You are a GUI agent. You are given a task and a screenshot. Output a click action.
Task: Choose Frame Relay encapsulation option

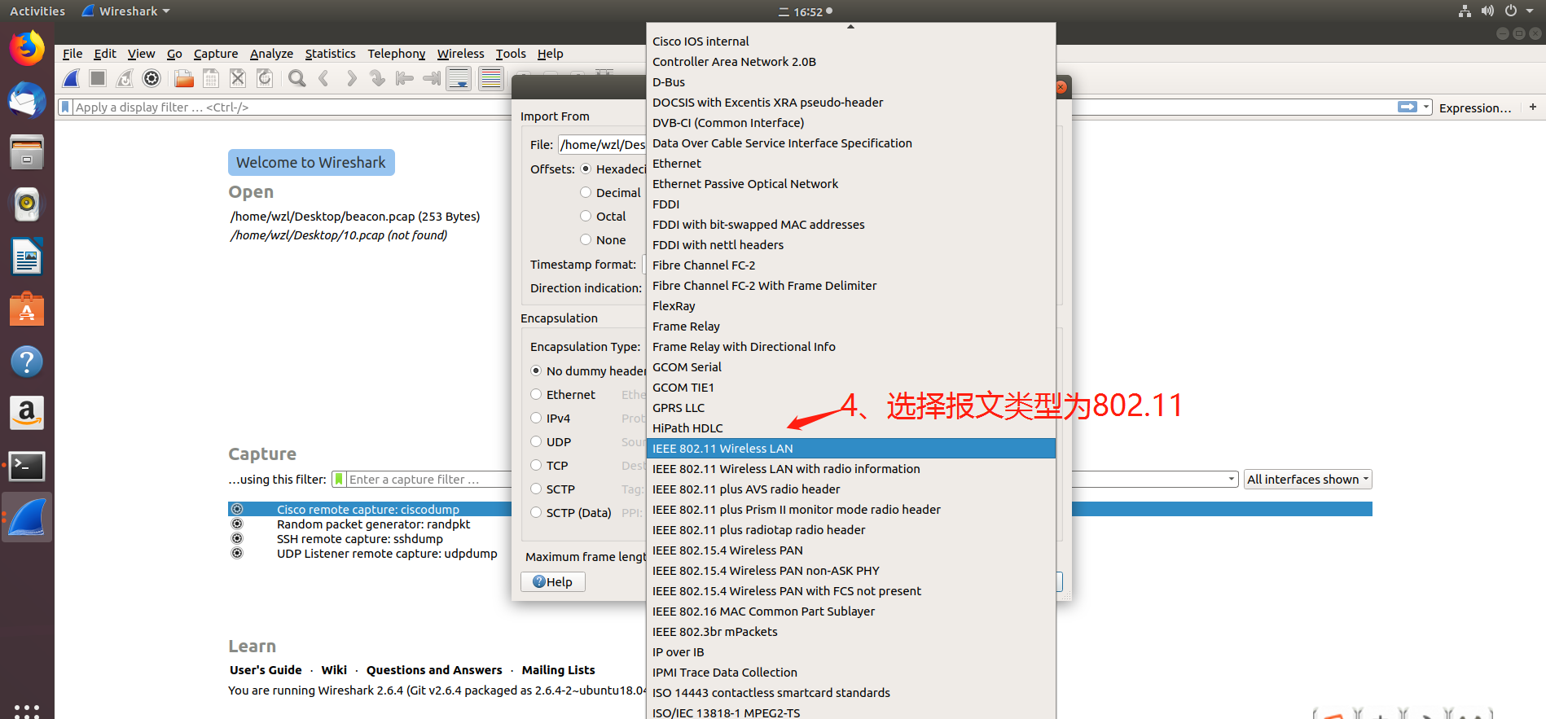click(x=850, y=327)
